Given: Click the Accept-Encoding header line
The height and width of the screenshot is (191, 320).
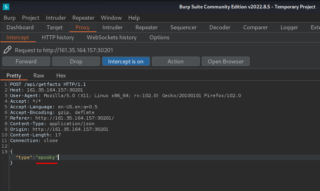Looking at the screenshot, I should (52, 112).
